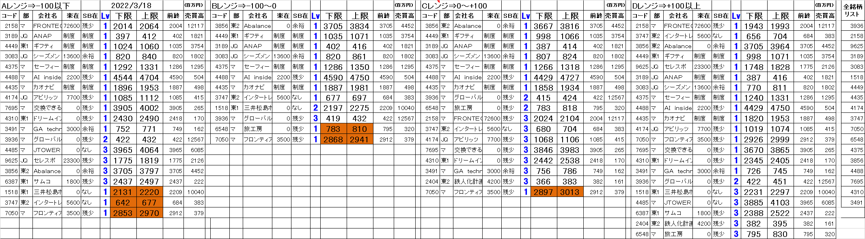Select the upper limit cell 2104
The height and width of the screenshot is (239, 865).
point(570,118)
